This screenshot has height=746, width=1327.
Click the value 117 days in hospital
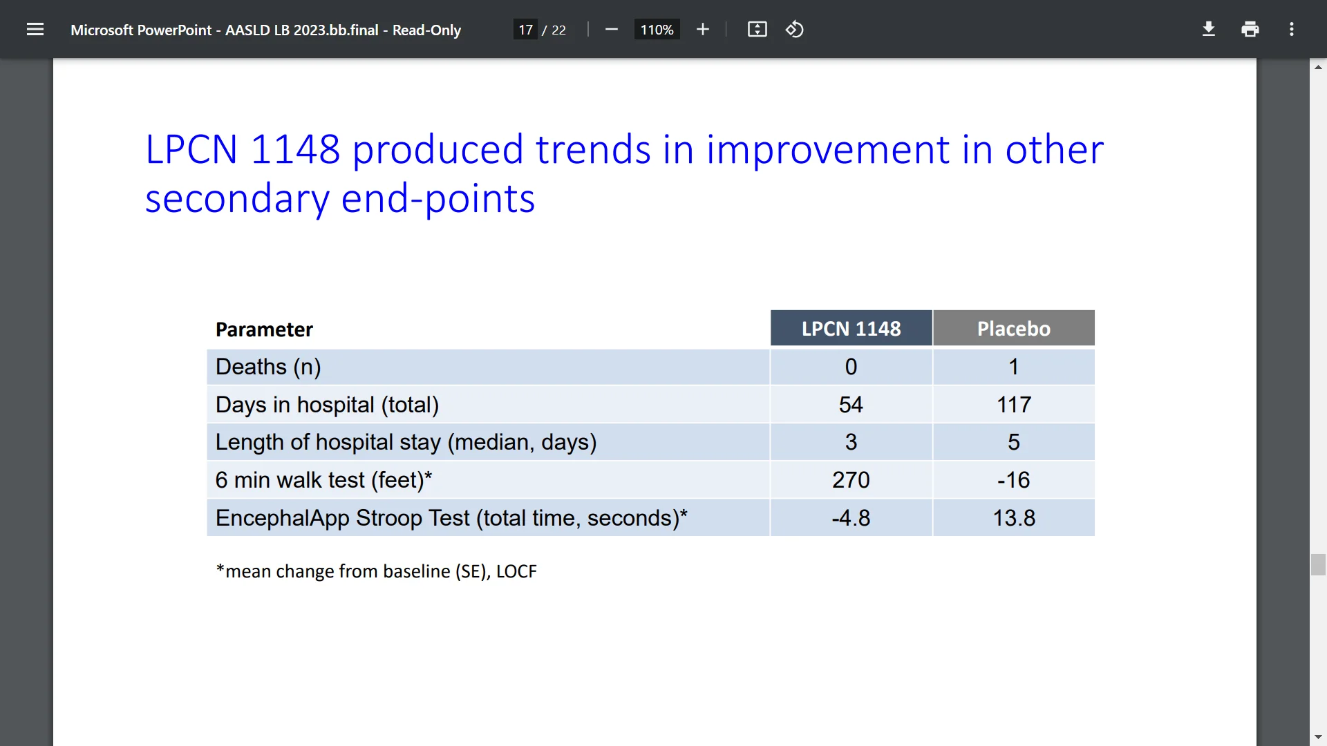(x=1014, y=405)
